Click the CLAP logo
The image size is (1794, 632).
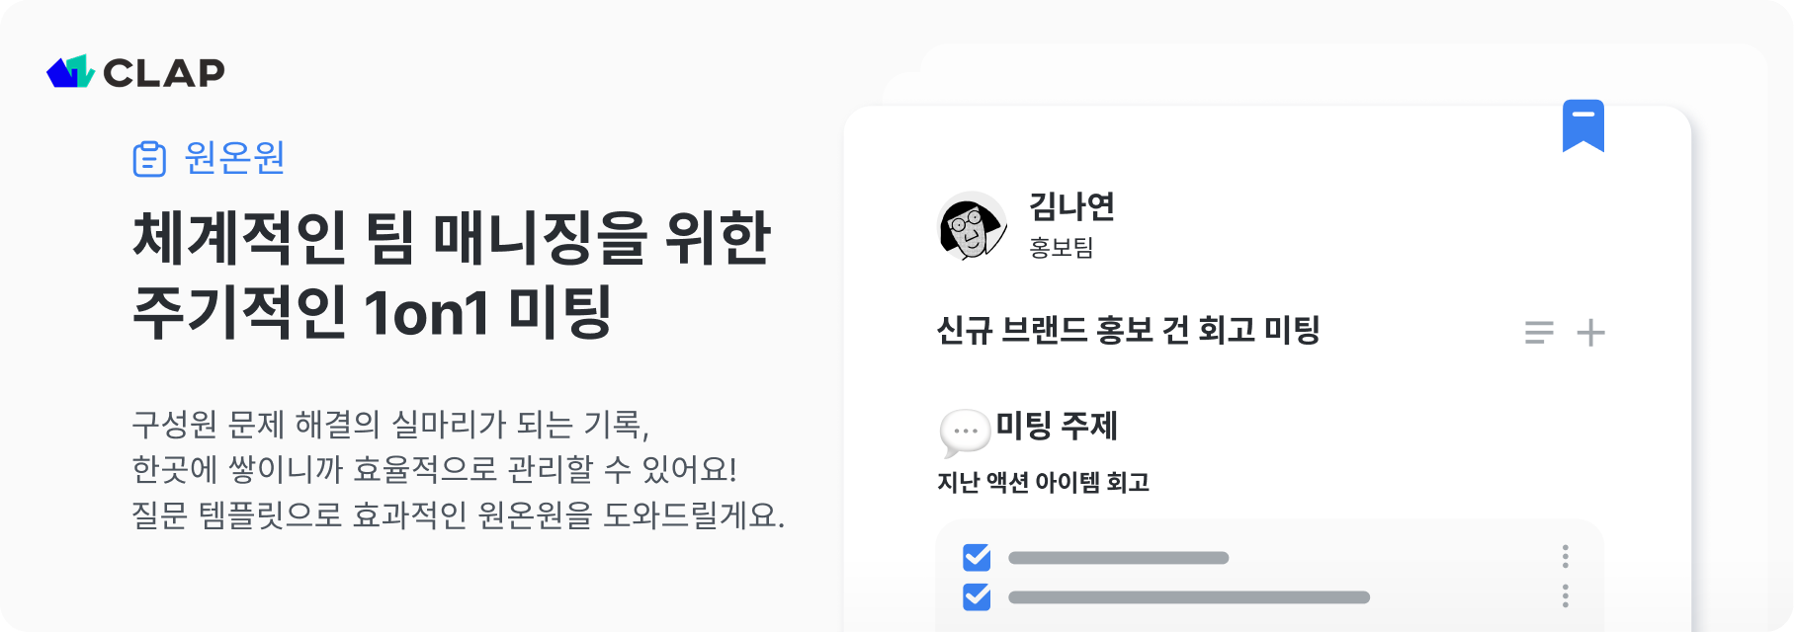coord(135,72)
